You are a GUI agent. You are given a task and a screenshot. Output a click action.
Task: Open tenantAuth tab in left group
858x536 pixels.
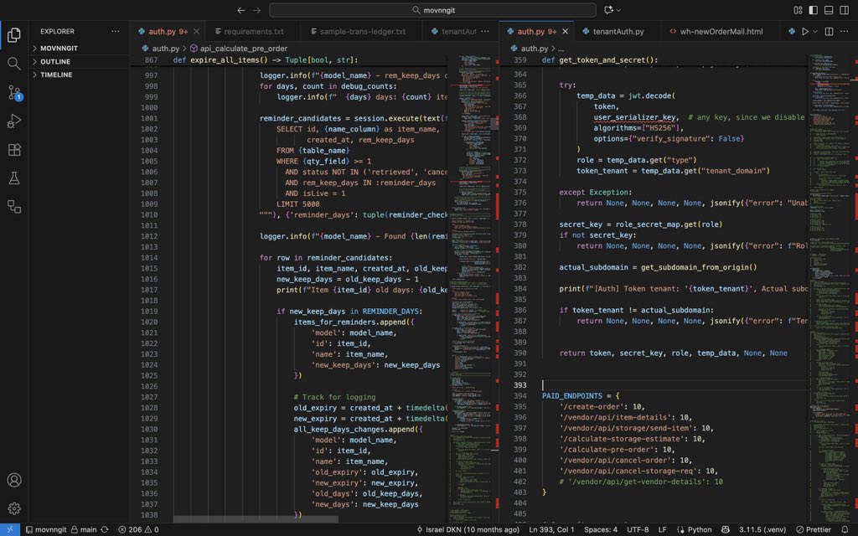click(452, 31)
